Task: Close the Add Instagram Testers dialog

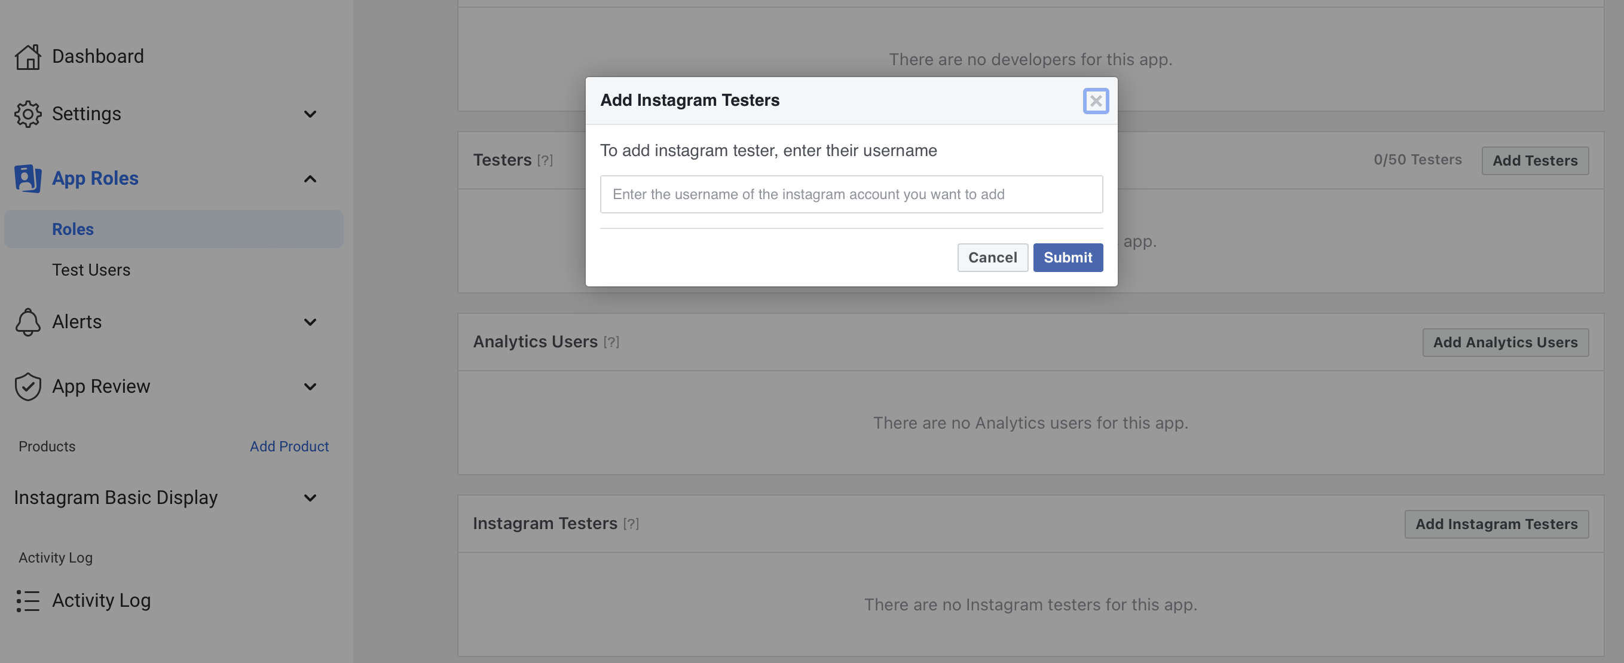Action: [1096, 101]
